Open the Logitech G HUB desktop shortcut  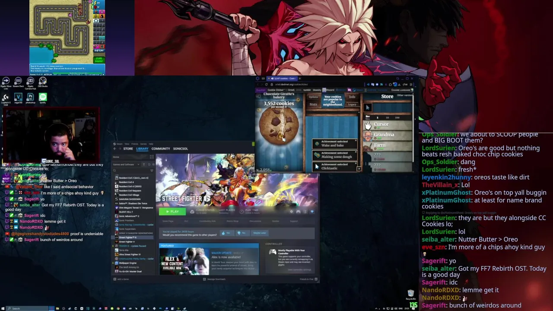point(6,99)
